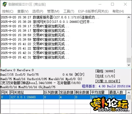Open the 管理(M) menu
132x114 pixels.
53,11
